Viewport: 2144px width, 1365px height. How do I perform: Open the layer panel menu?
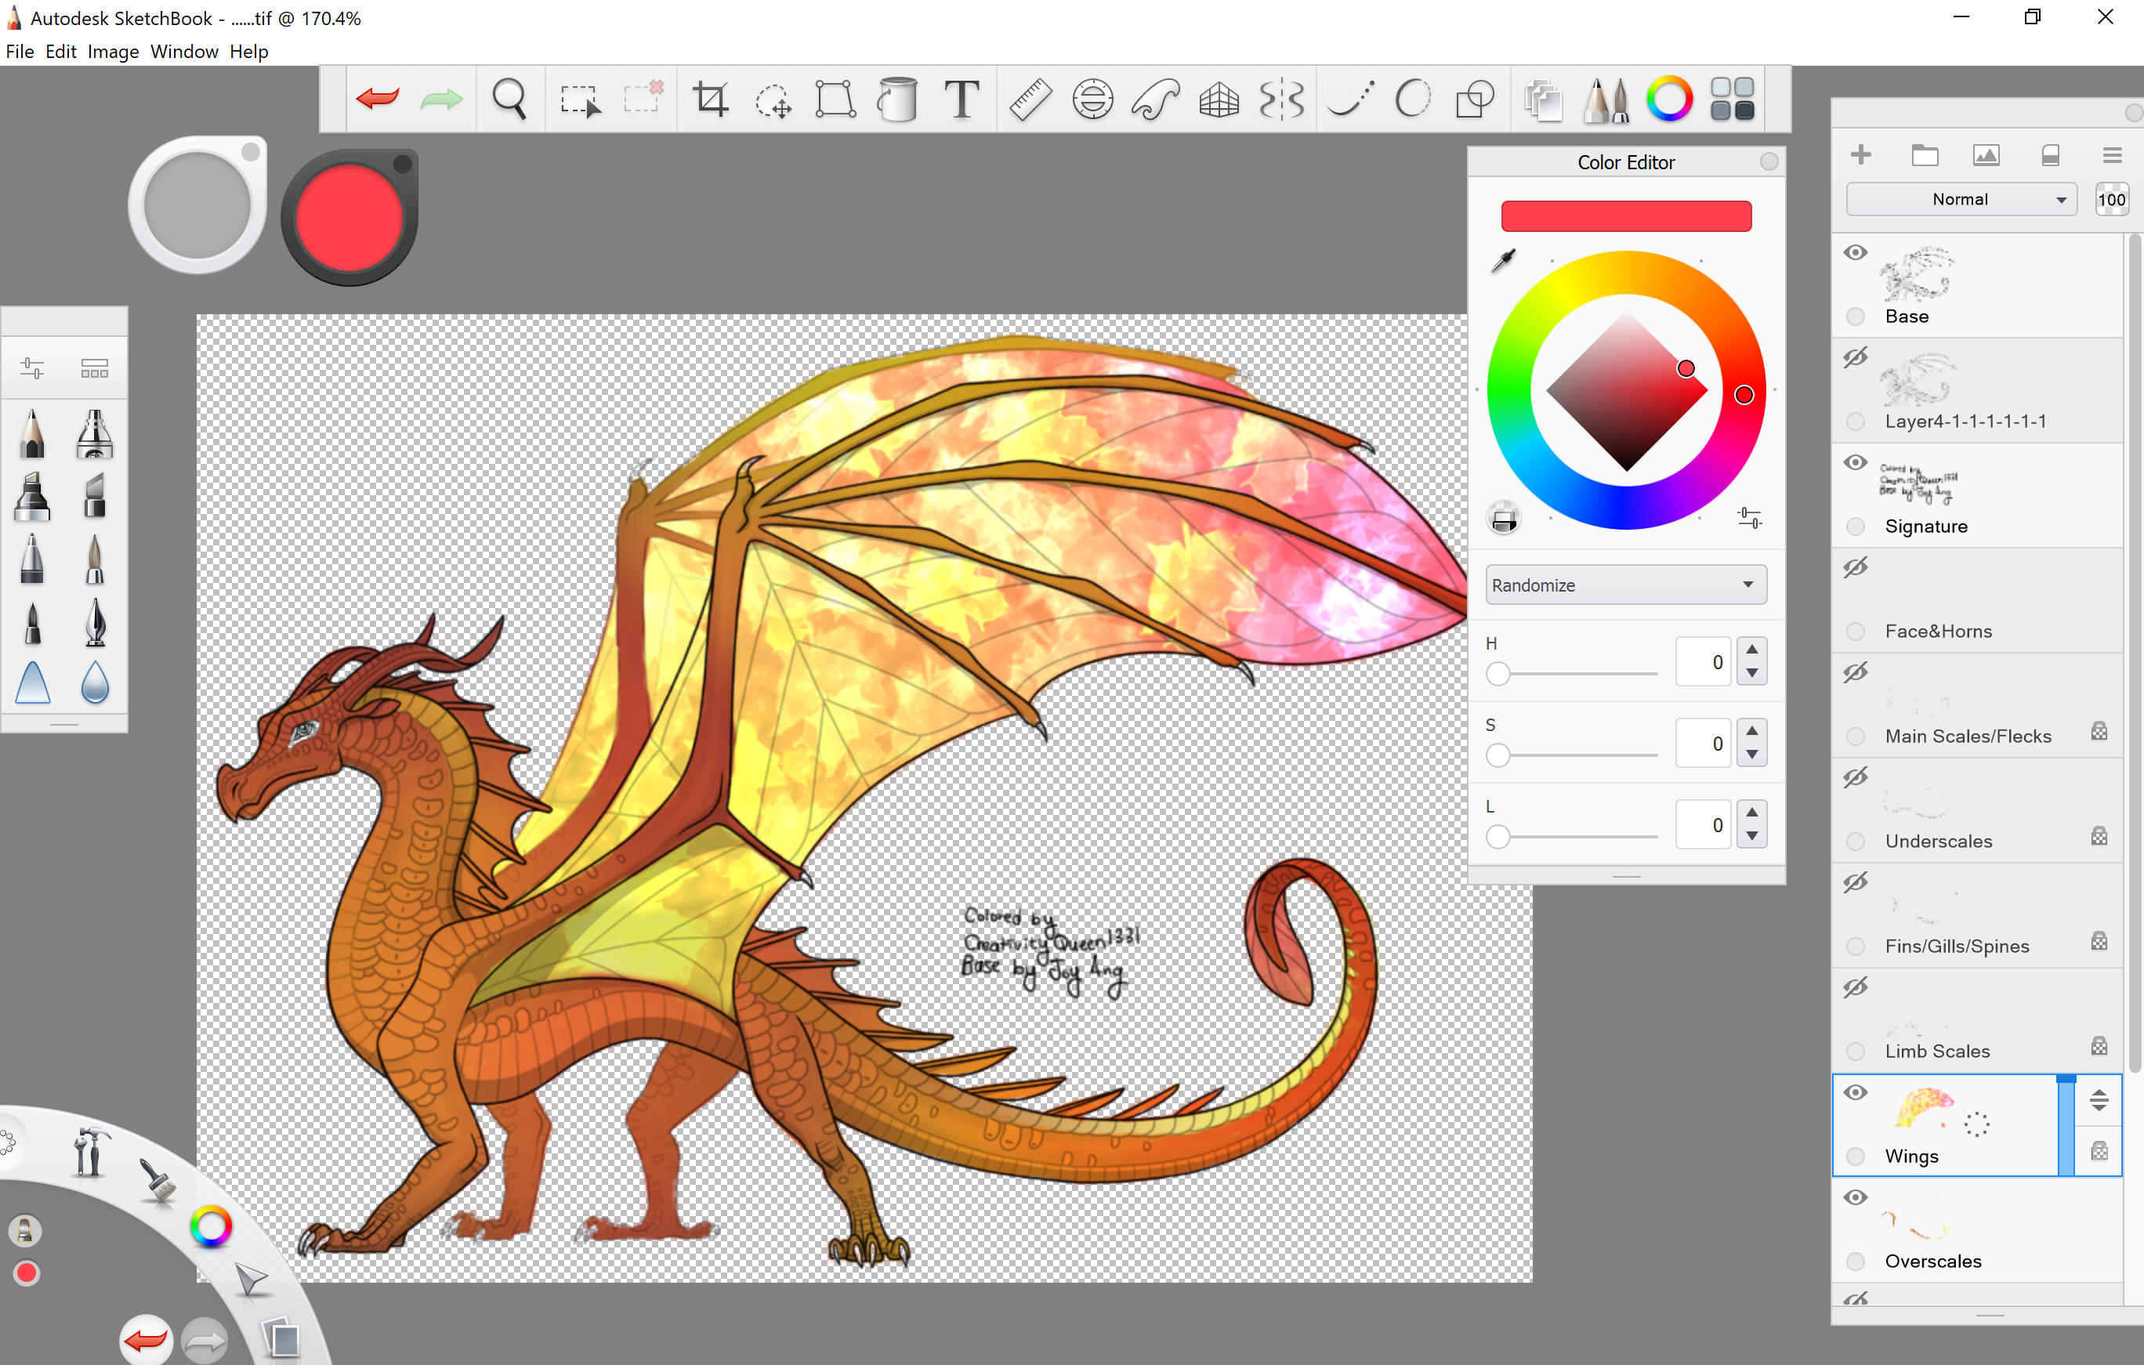coord(2112,156)
